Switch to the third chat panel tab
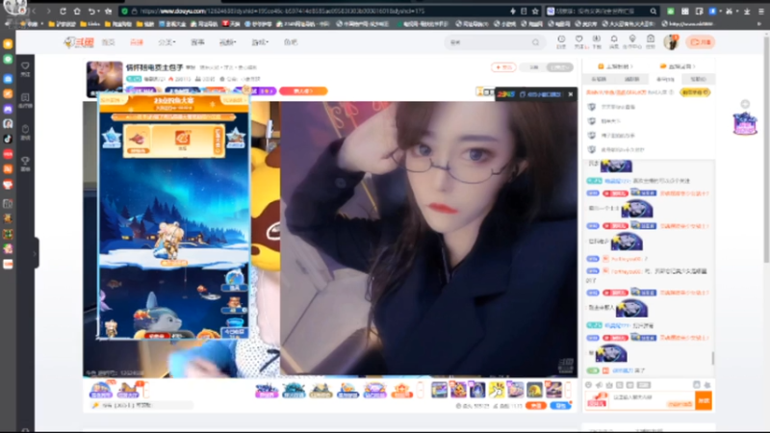770x433 pixels. click(x=665, y=79)
